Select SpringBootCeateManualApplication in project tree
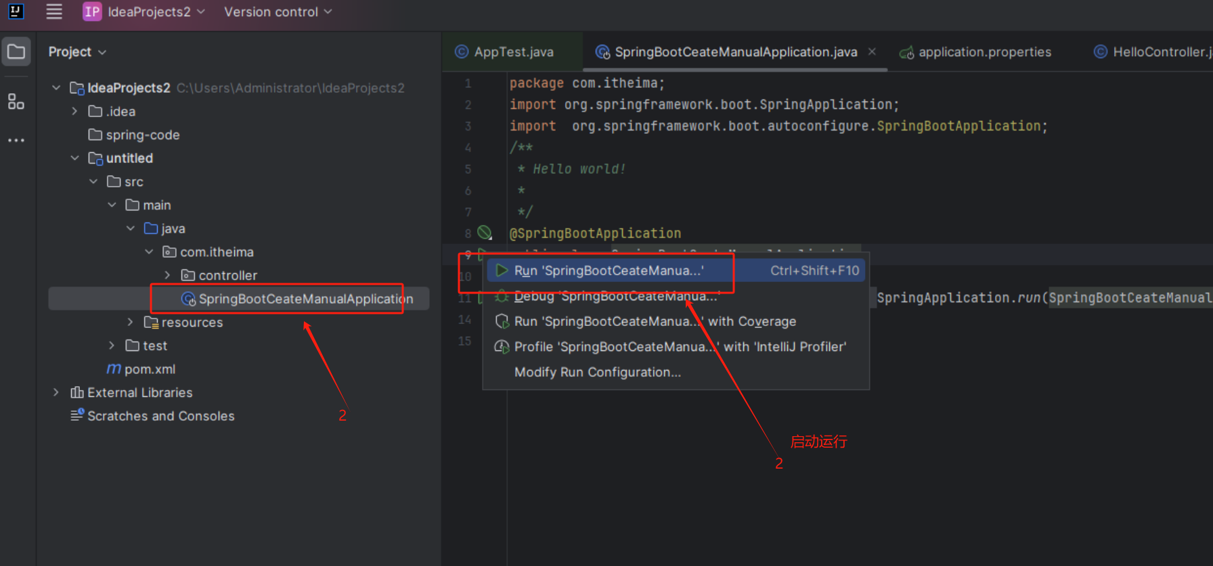This screenshot has width=1213, height=566. point(238,299)
